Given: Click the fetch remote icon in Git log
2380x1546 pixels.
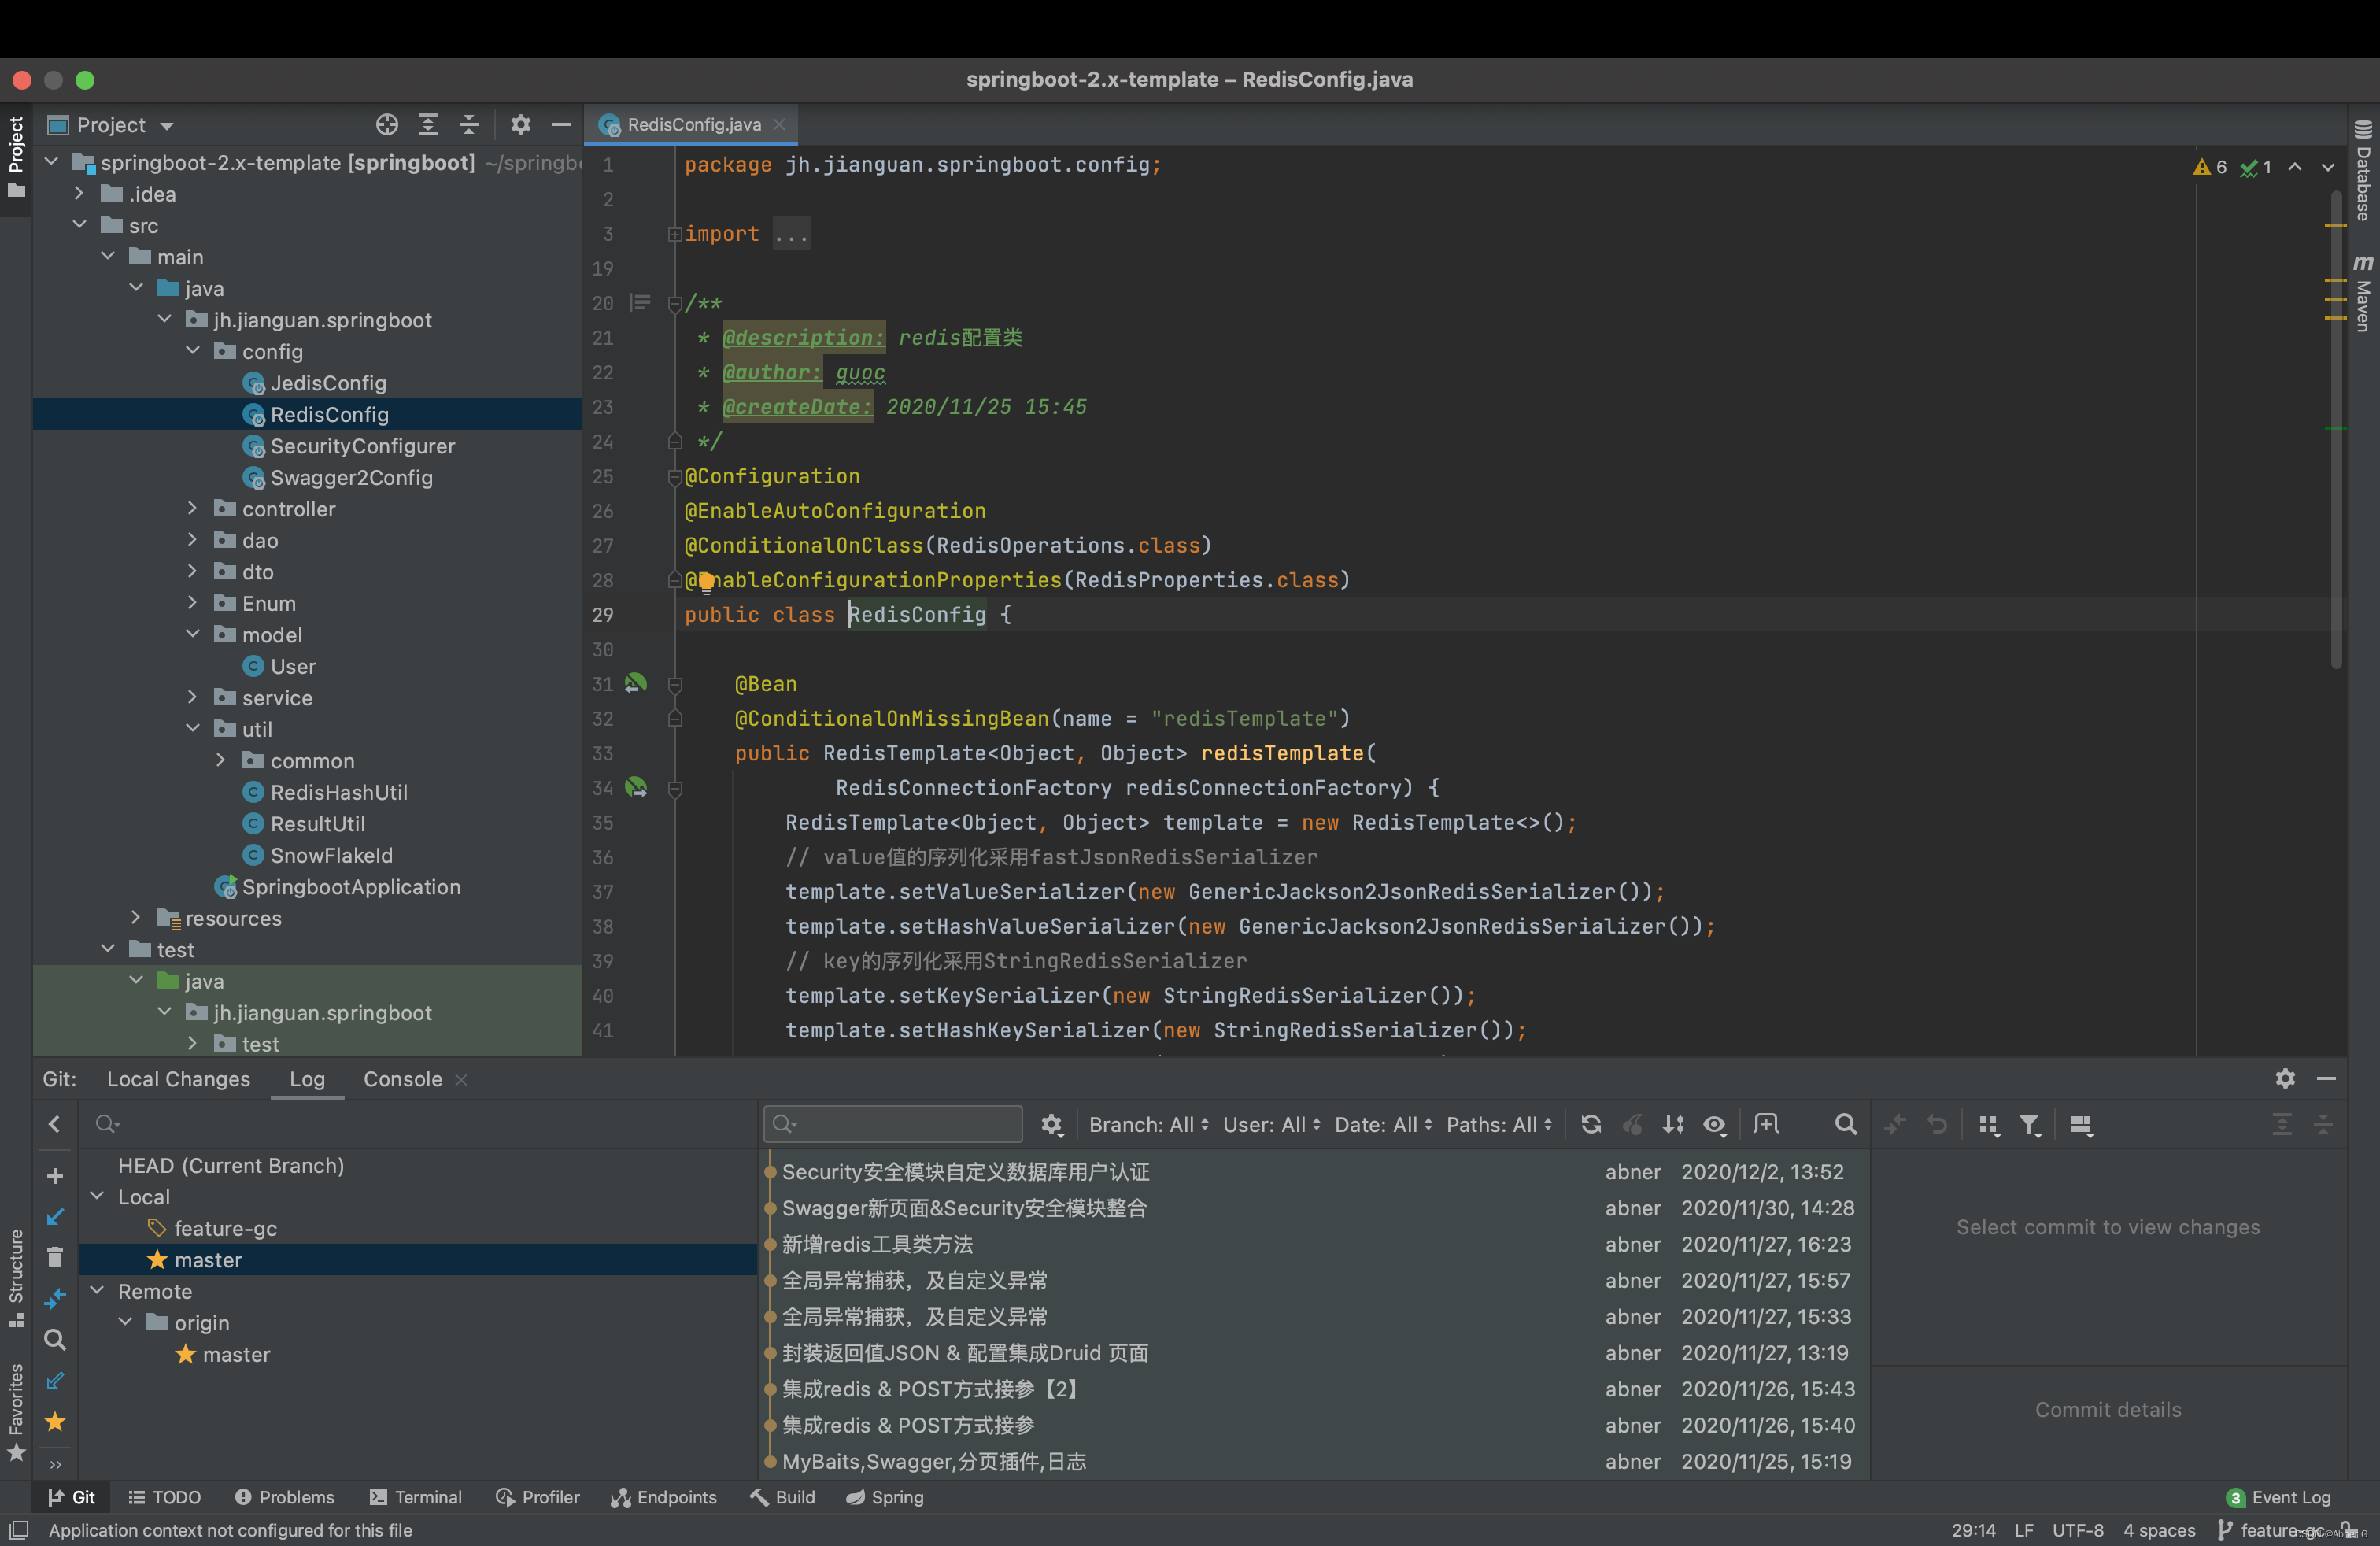Looking at the screenshot, I should tap(1671, 1128).
